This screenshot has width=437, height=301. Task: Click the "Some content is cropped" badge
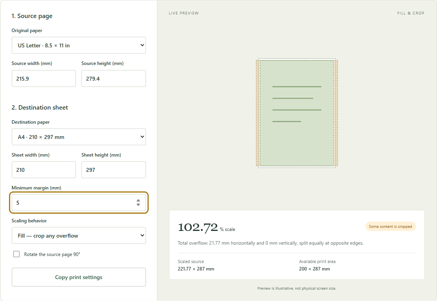tap(390, 227)
